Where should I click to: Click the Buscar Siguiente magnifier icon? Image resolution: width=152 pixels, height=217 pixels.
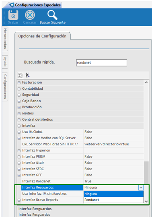point(52,15)
